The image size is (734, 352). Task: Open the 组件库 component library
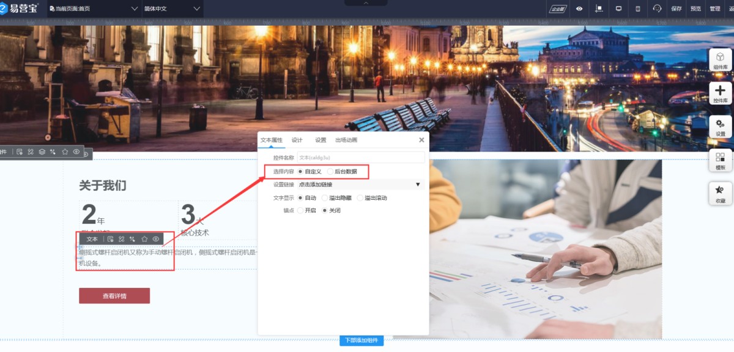pos(721,61)
